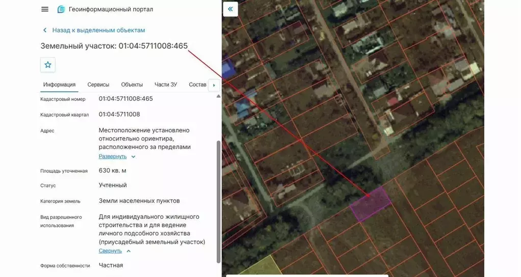Click the yellow parcel on the map

[x=263, y=266]
